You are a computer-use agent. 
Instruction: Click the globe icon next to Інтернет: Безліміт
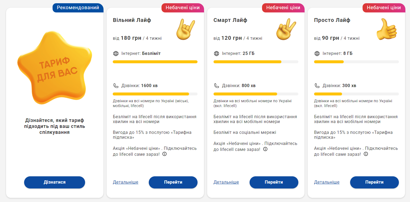116,54
